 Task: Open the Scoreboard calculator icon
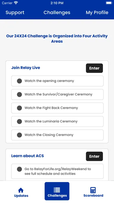[x=93, y=190]
